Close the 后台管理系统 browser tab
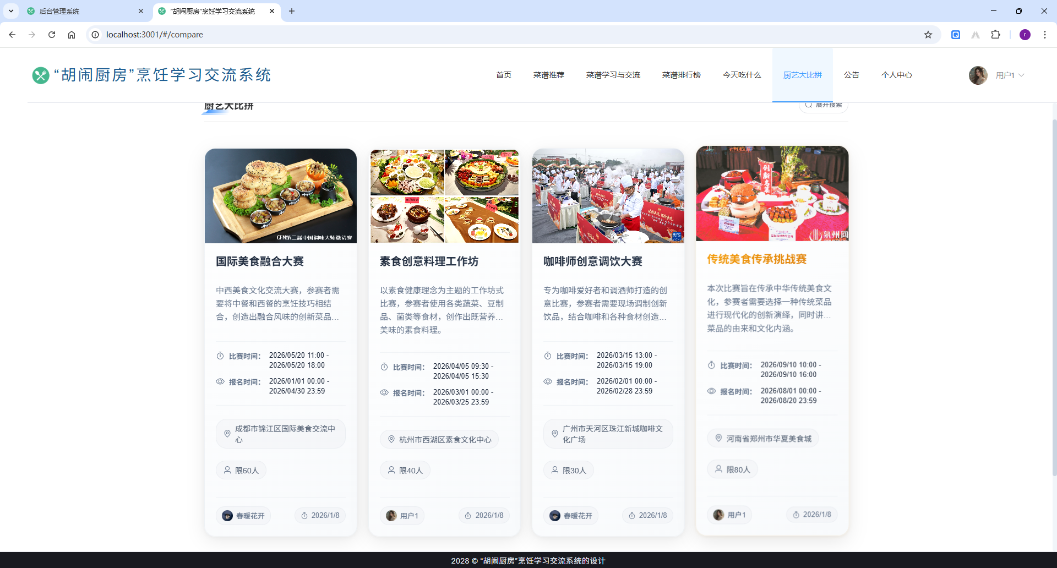Viewport: 1057px width, 568px height. (141, 11)
